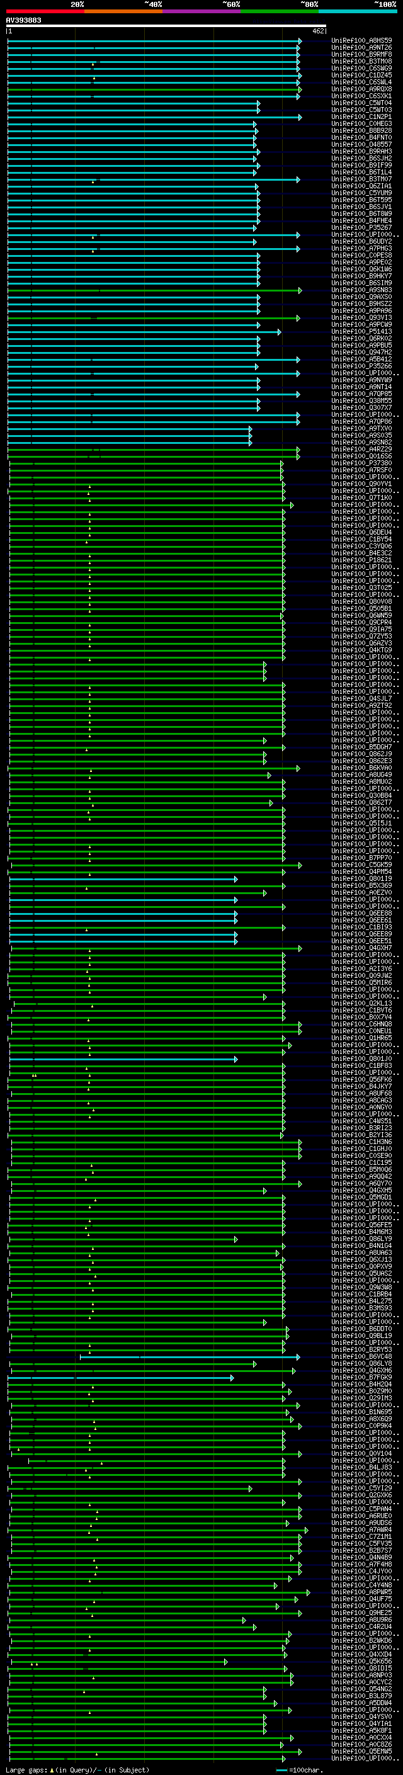Select hit label UniRef100_B6SIM9

(361, 283)
